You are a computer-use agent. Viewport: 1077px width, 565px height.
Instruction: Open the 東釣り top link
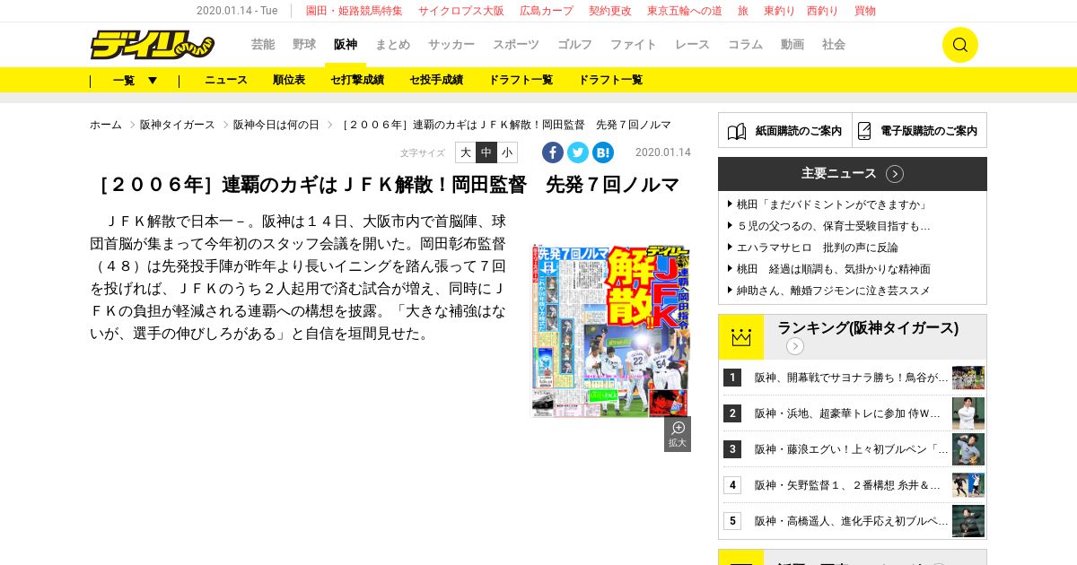click(780, 11)
